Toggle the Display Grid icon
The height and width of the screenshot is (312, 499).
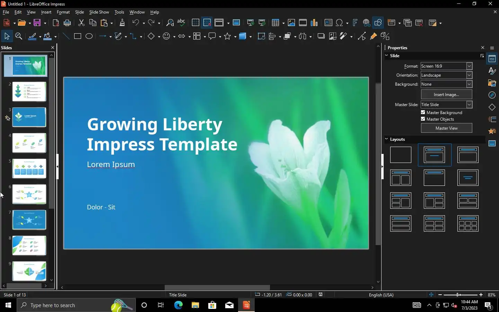pyautogui.click(x=195, y=23)
